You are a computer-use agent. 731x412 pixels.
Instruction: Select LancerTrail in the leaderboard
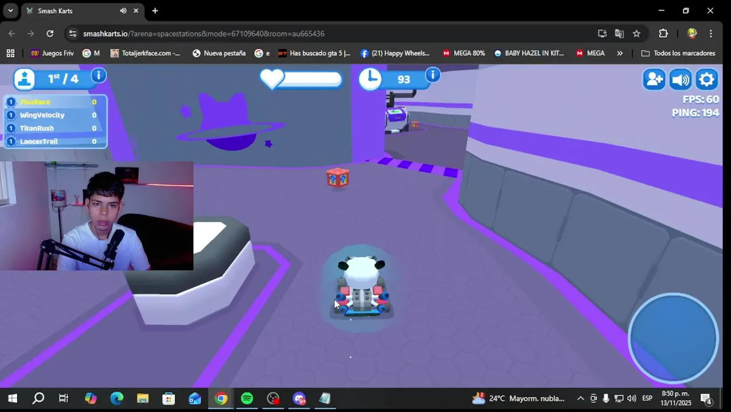tap(54, 141)
